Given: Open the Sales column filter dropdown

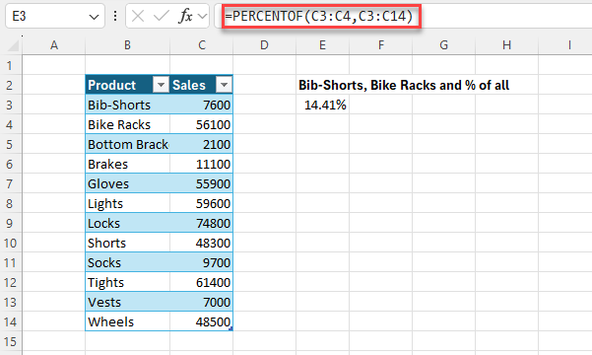Looking at the screenshot, I should click(224, 85).
